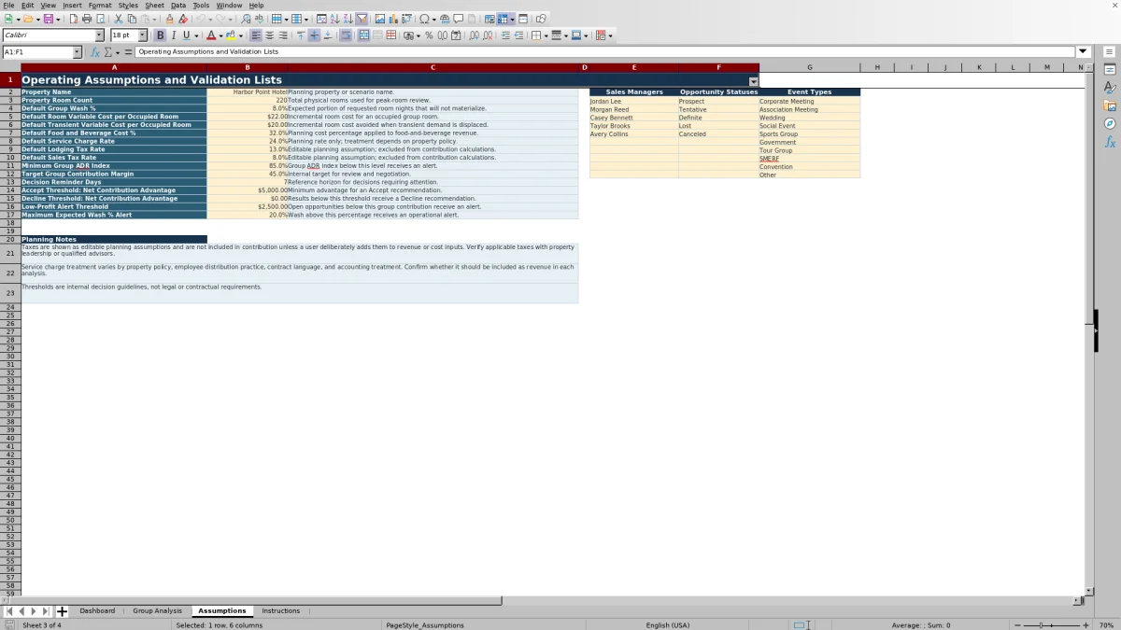Image resolution: width=1121 pixels, height=630 pixels.
Task: Toggle Wrap Text button
Action: point(345,35)
